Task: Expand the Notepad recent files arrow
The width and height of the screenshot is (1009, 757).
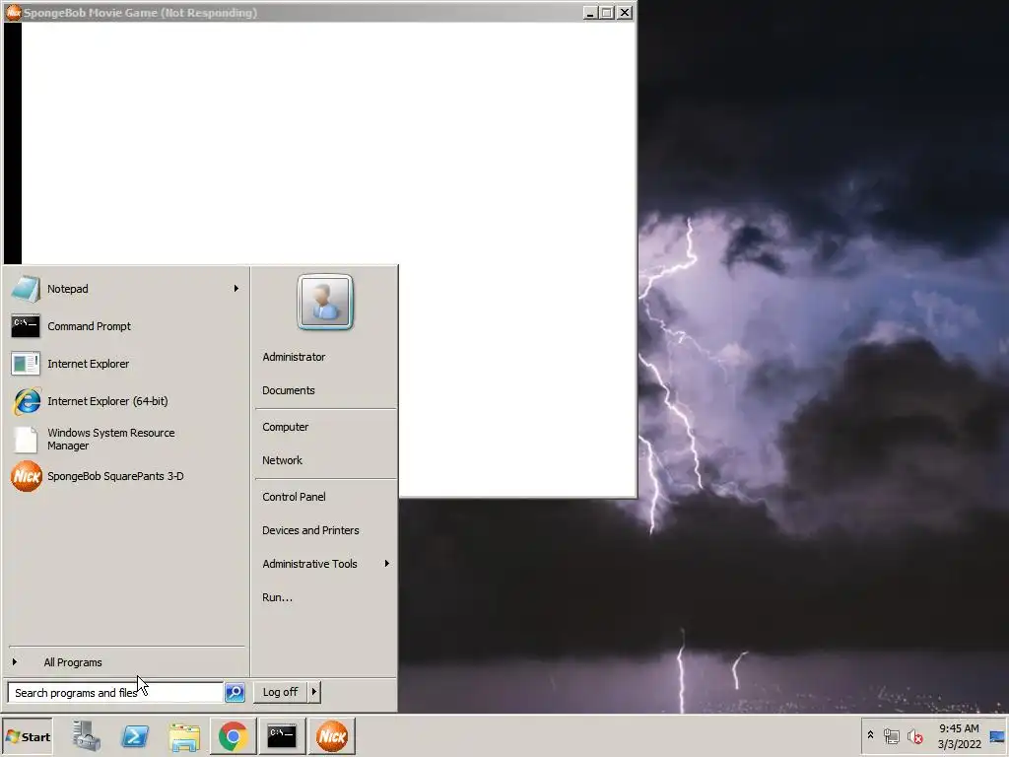Action: [236, 289]
